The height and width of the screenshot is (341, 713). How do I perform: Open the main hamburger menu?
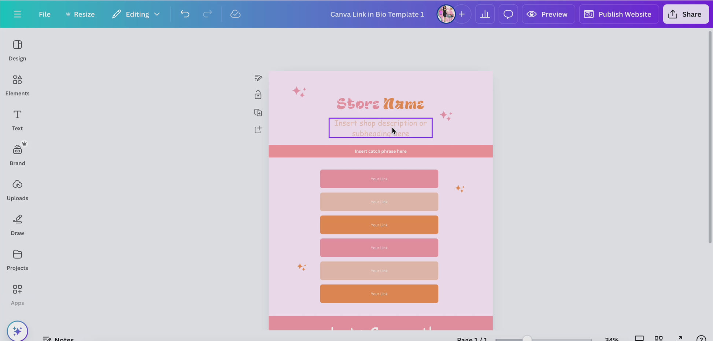[x=17, y=14]
